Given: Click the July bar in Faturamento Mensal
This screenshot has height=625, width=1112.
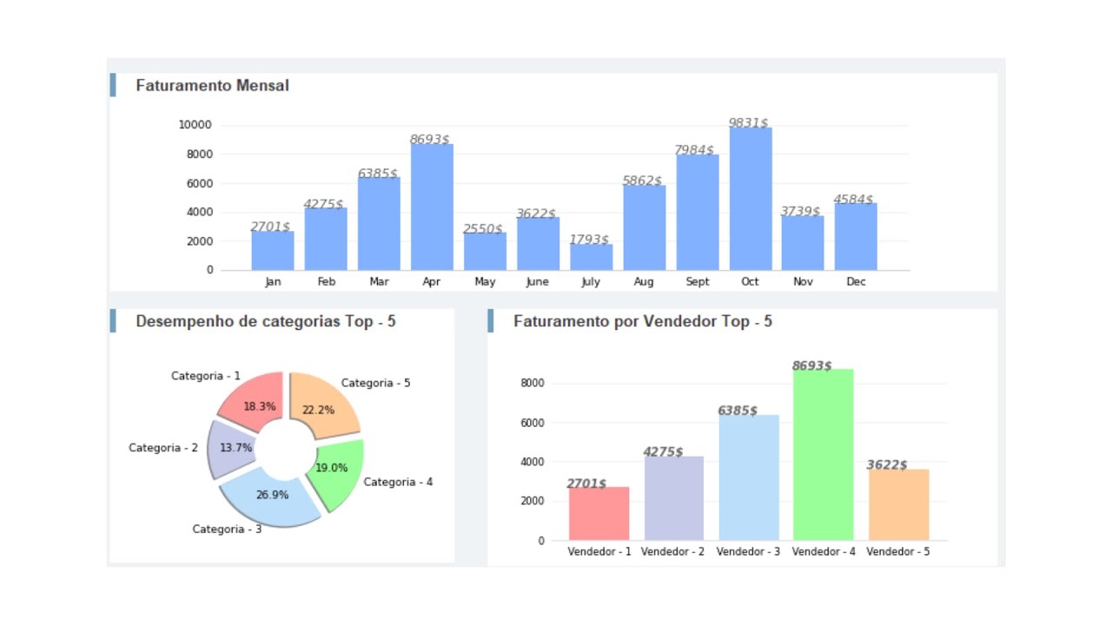Looking at the screenshot, I should tap(591, 257).
